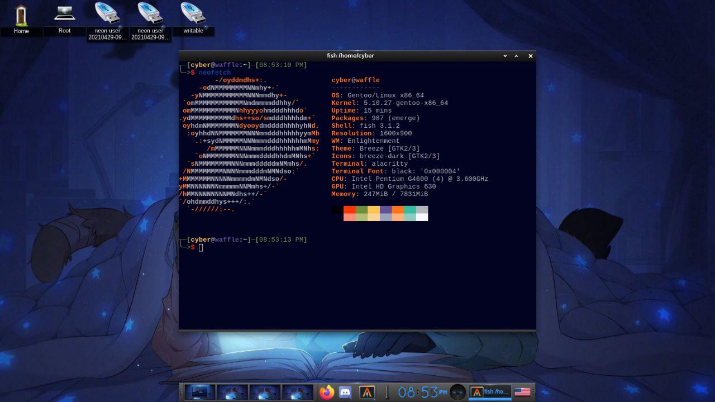Click the up chevron in terminal titlebar
Image resolution: width=715 pixels, height=402 pixels.
(x=516, y=56)
